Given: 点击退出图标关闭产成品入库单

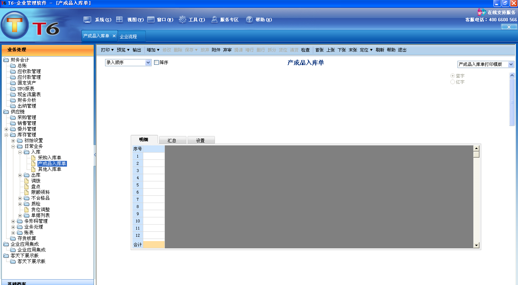Looking at the screenshot, I should click(x=402, y=50).
